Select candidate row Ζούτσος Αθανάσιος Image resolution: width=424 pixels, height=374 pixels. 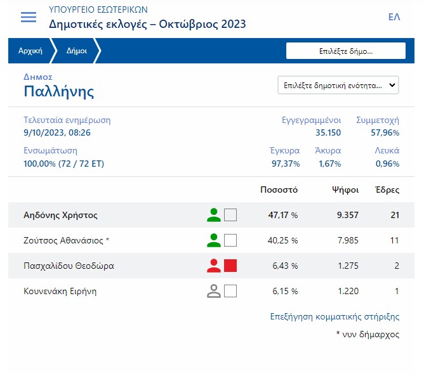tap(211, 240)
